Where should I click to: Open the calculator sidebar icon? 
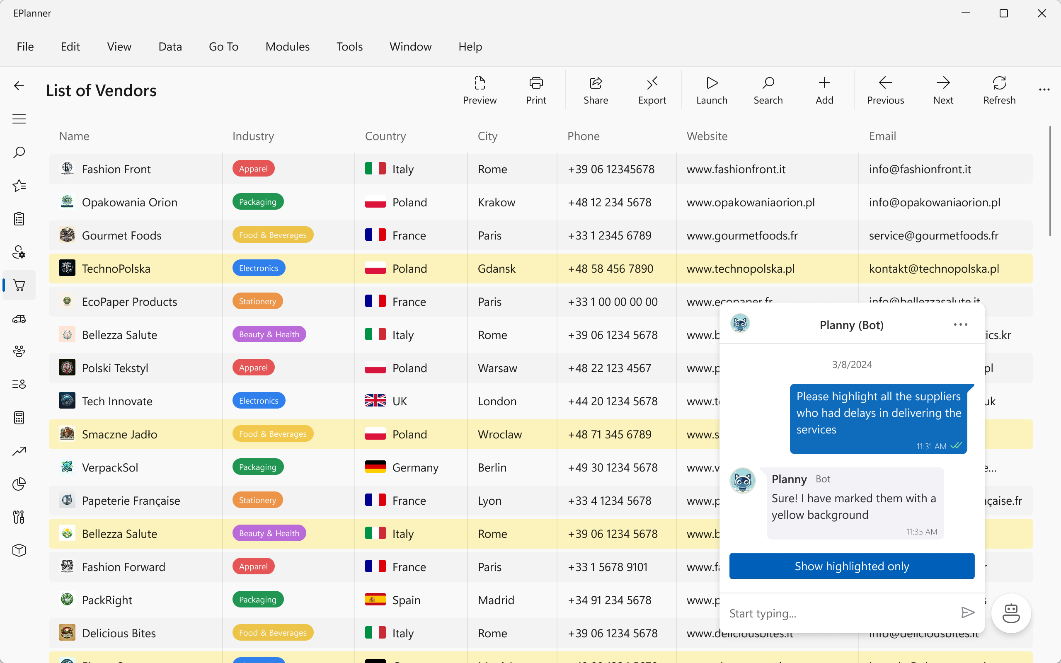(x=19, y=418)
